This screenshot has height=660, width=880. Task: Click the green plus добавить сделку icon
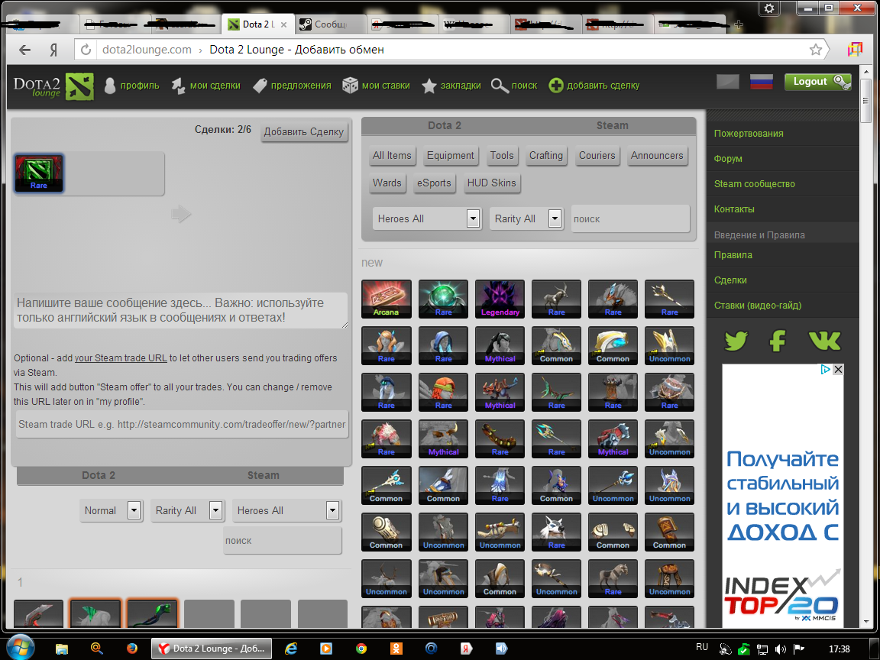555,86
